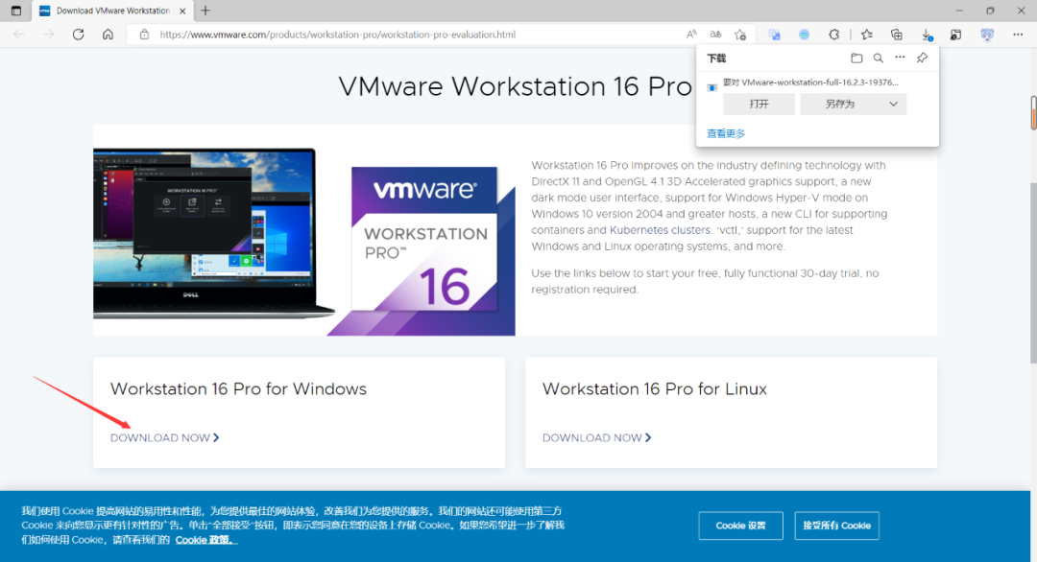
Task: Click the Cookie 设置 button
Action: [x=740, y=526]
